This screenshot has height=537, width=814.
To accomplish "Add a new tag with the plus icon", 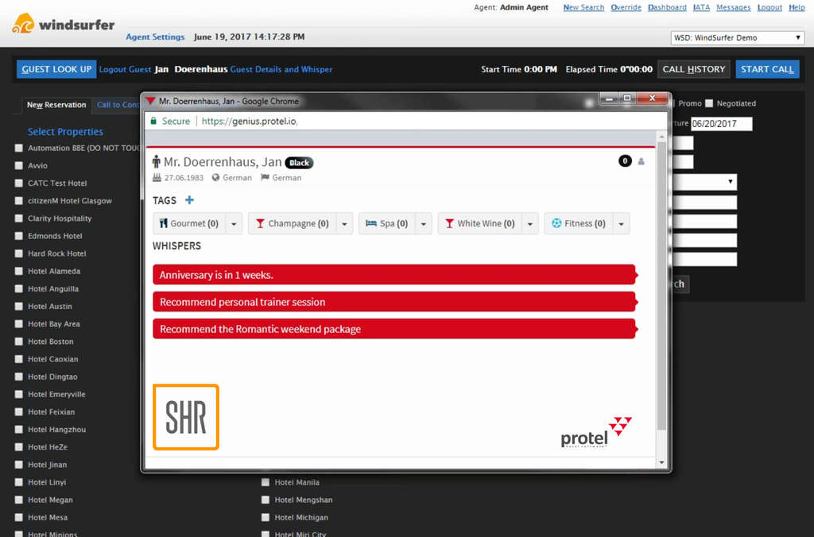I will tap(190, 200).
